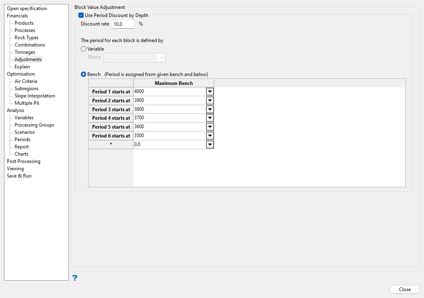Select the Variable radio button
This screenshot has height=298, width=424.
[84, 49]
